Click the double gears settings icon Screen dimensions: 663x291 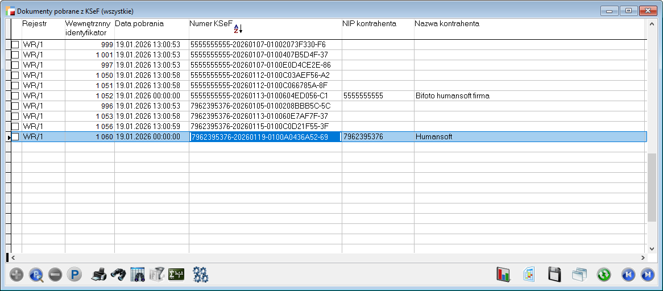pos(201,275)
